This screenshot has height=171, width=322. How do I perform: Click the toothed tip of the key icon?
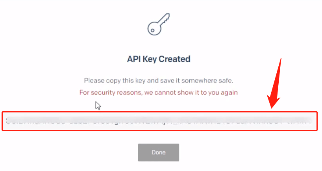(166, 17)
